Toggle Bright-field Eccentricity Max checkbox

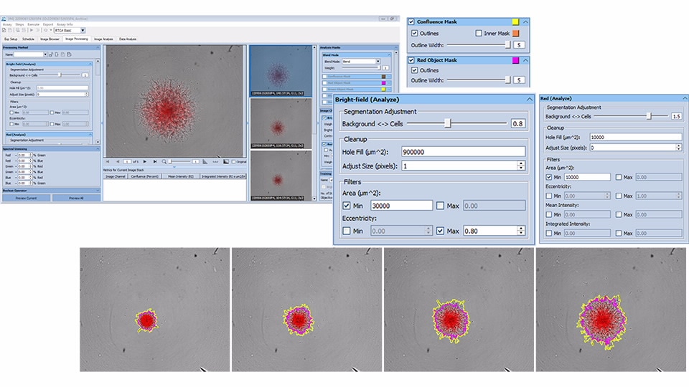click(440, 231)
